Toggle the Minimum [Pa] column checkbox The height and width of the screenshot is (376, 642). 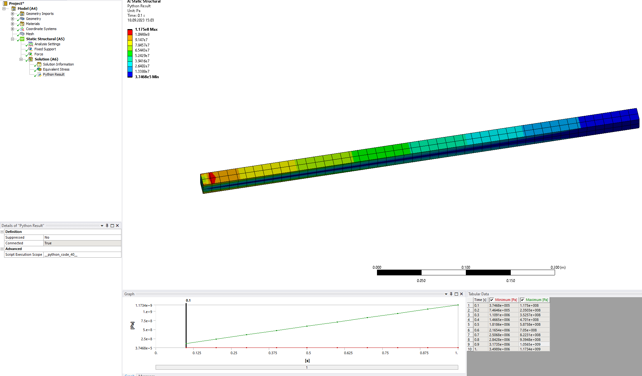pyautogui.click(x=492, y=300)
